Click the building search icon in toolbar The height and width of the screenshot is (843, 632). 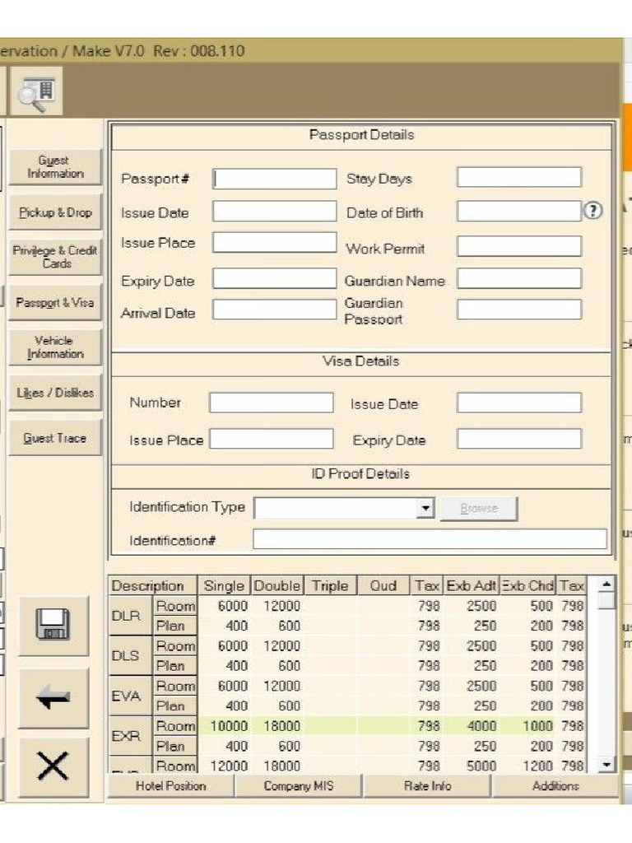pos(35,93)
